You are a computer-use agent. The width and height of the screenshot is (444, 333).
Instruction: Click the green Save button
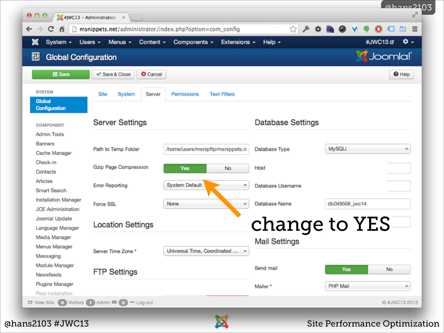[x=61, y=74]
